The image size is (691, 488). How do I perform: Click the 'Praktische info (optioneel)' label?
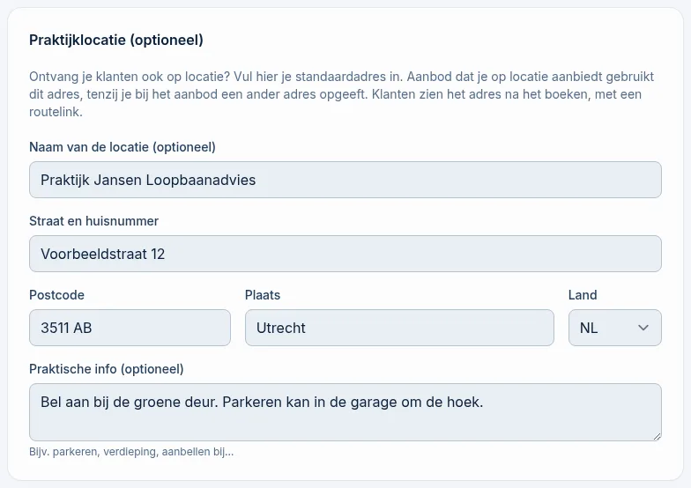[106, 369]
